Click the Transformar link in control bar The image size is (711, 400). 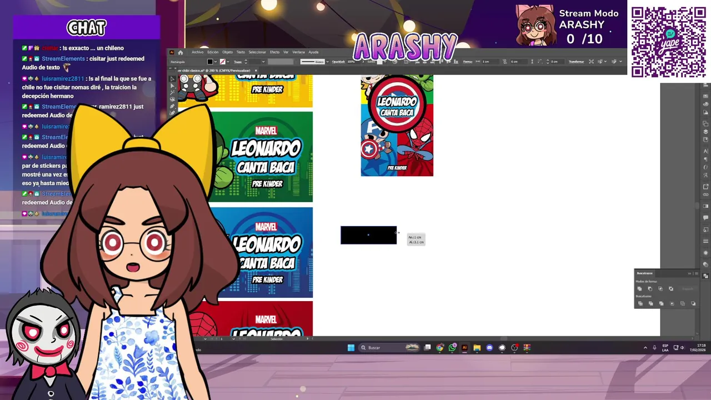(x=576, y=61)
